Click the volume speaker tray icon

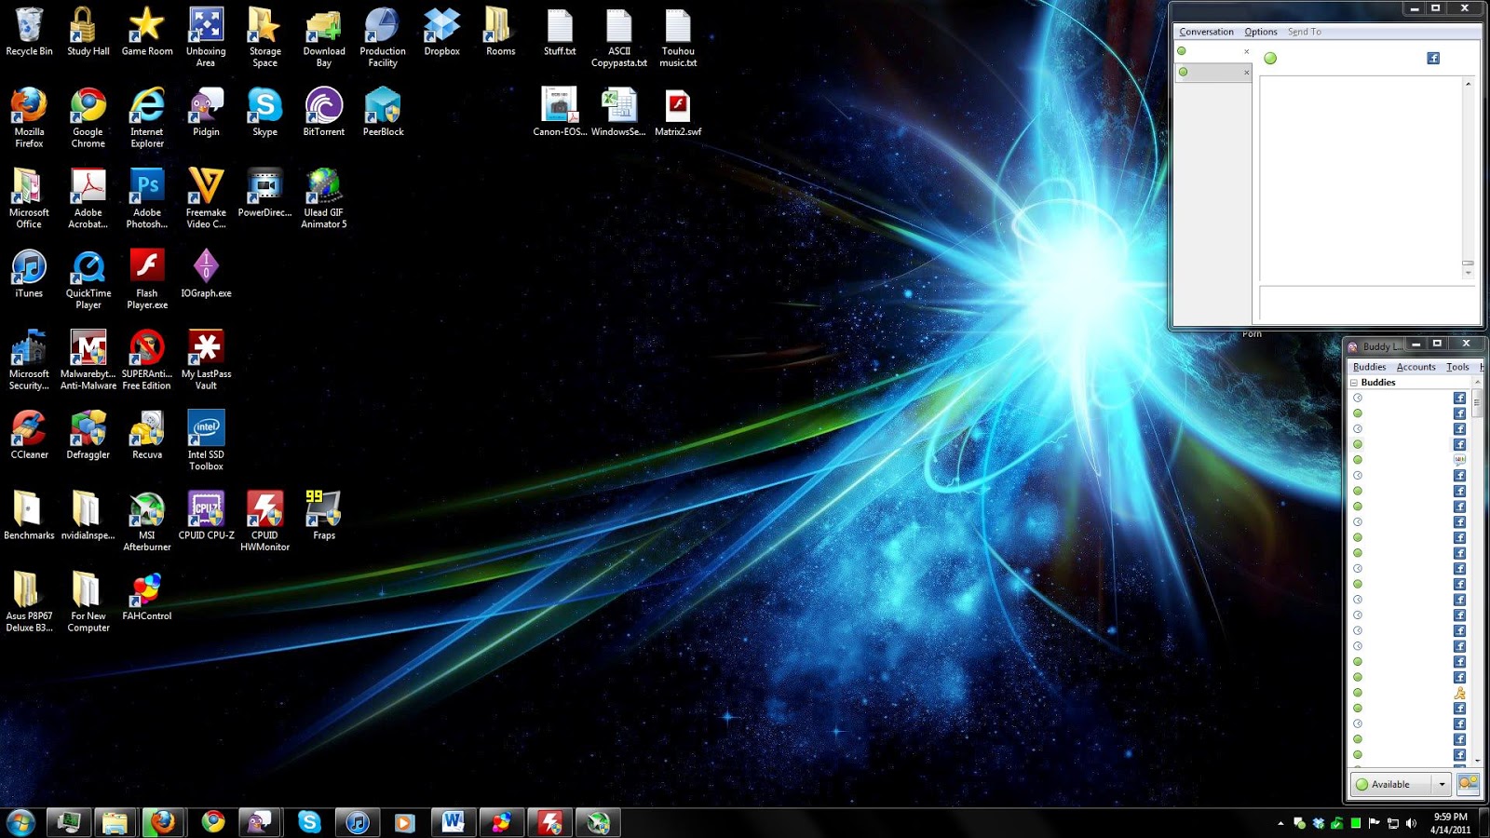click(1411, 823)
